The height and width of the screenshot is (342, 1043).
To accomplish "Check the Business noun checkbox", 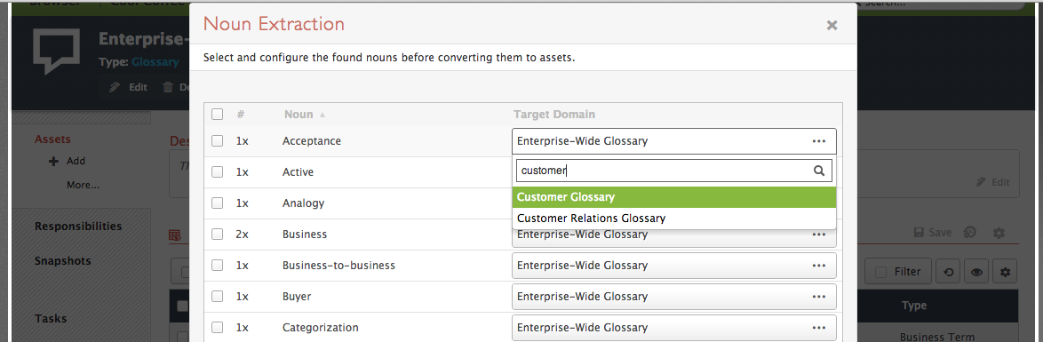I will (x=218, y=235).
